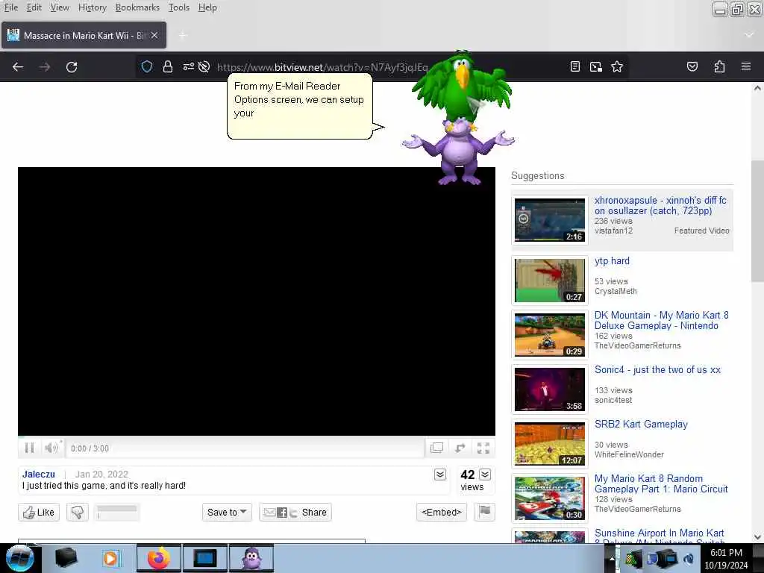
Task: Dislike the video with thumbs down
Action: click(78, 512)
